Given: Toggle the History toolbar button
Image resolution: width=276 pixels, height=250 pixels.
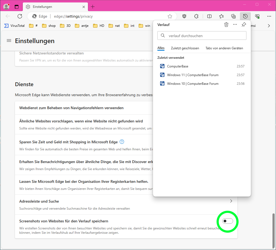Looking at the screenshot, I should point(245,16).
